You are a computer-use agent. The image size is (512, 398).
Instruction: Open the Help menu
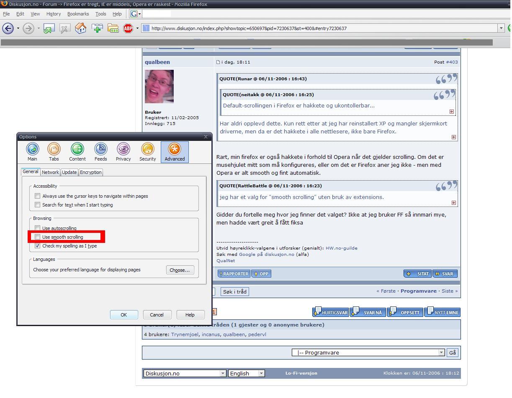[x=117, y=14]
